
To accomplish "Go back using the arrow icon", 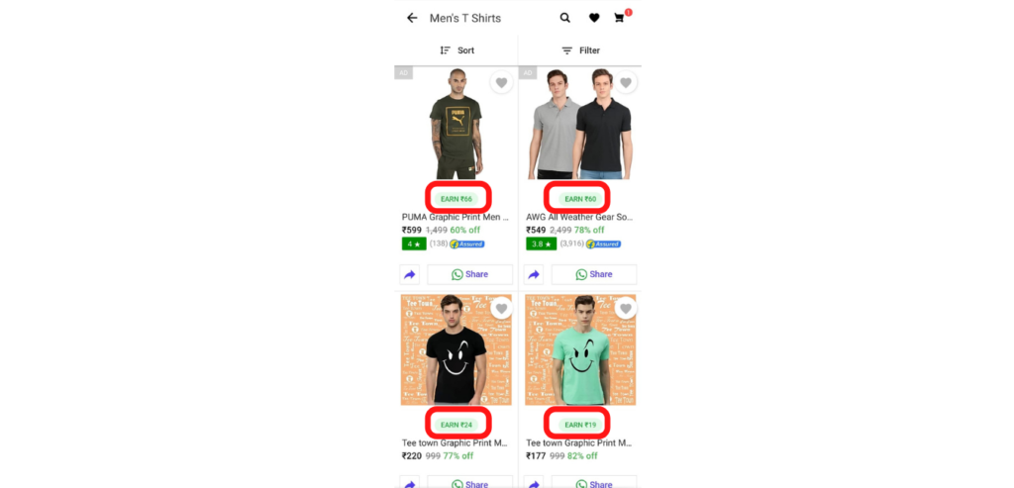I will (412, 18).
